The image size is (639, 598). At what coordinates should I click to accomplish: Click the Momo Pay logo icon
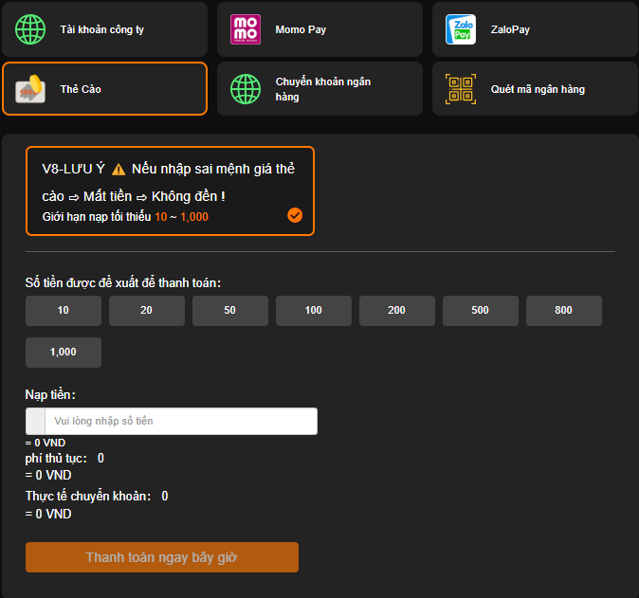coord(246,29)
